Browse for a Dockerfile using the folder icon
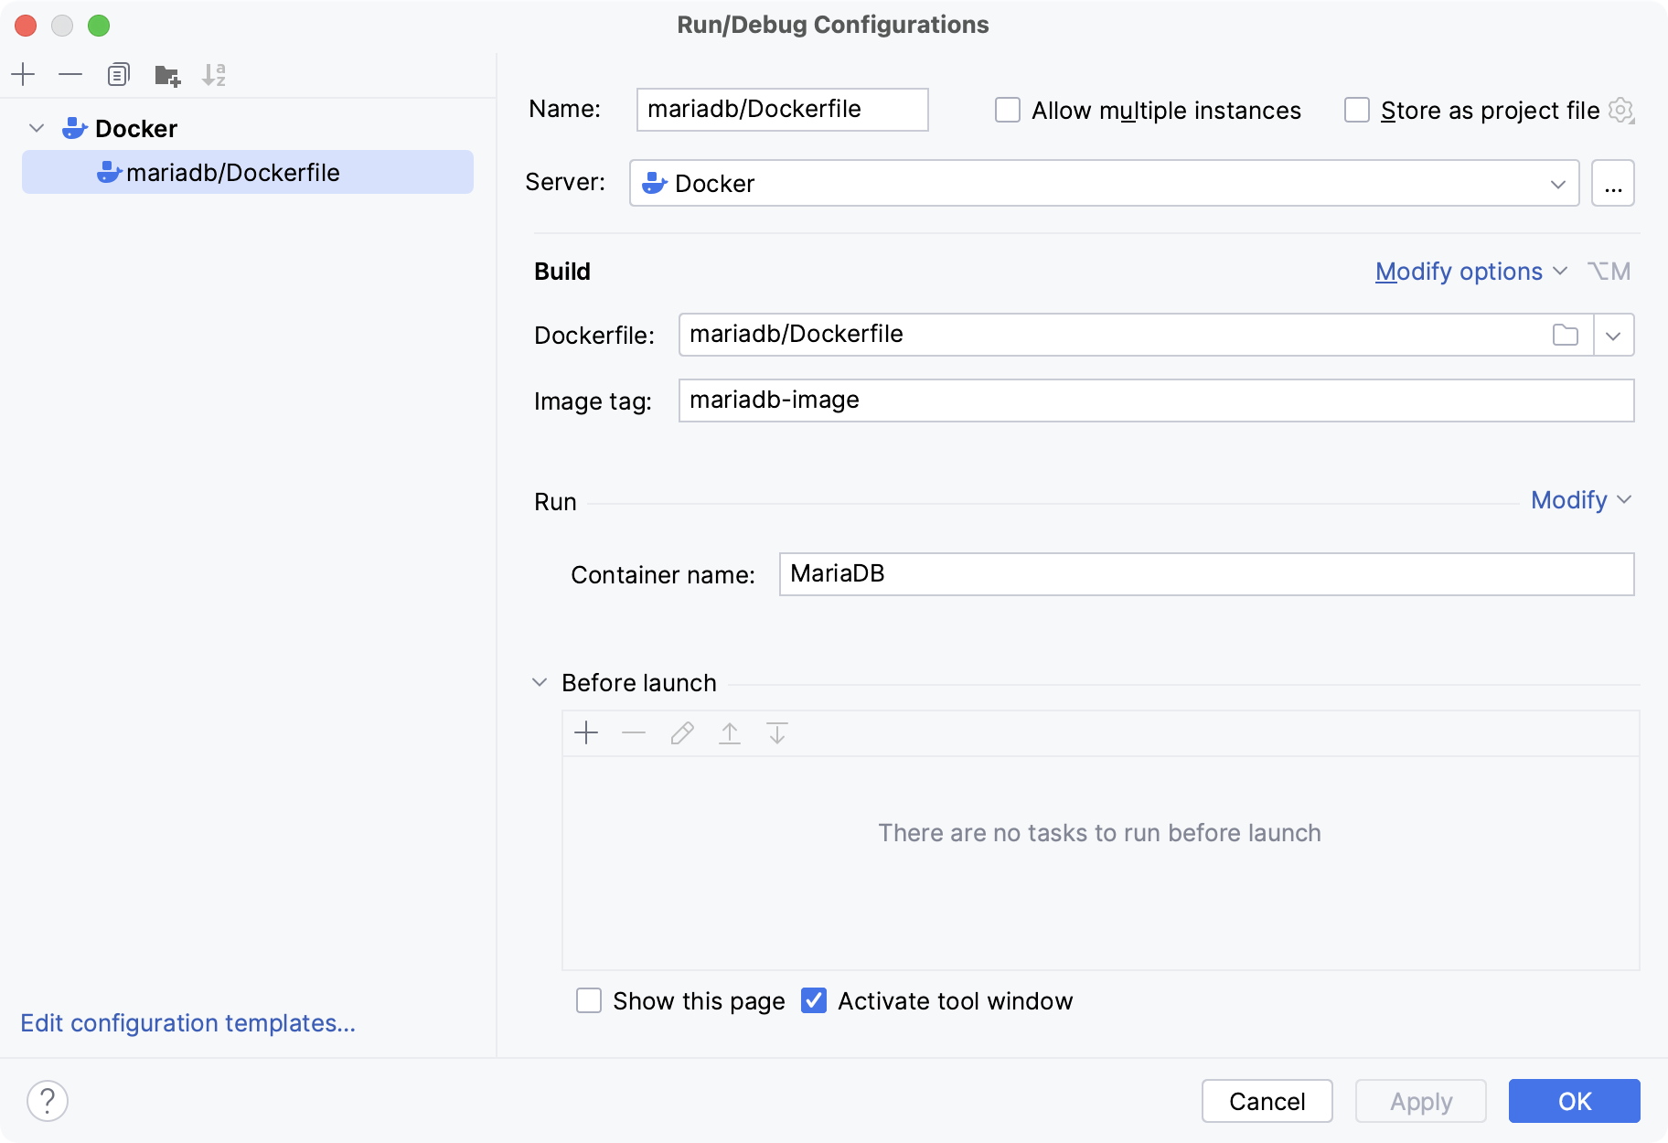 [1566, 335]
